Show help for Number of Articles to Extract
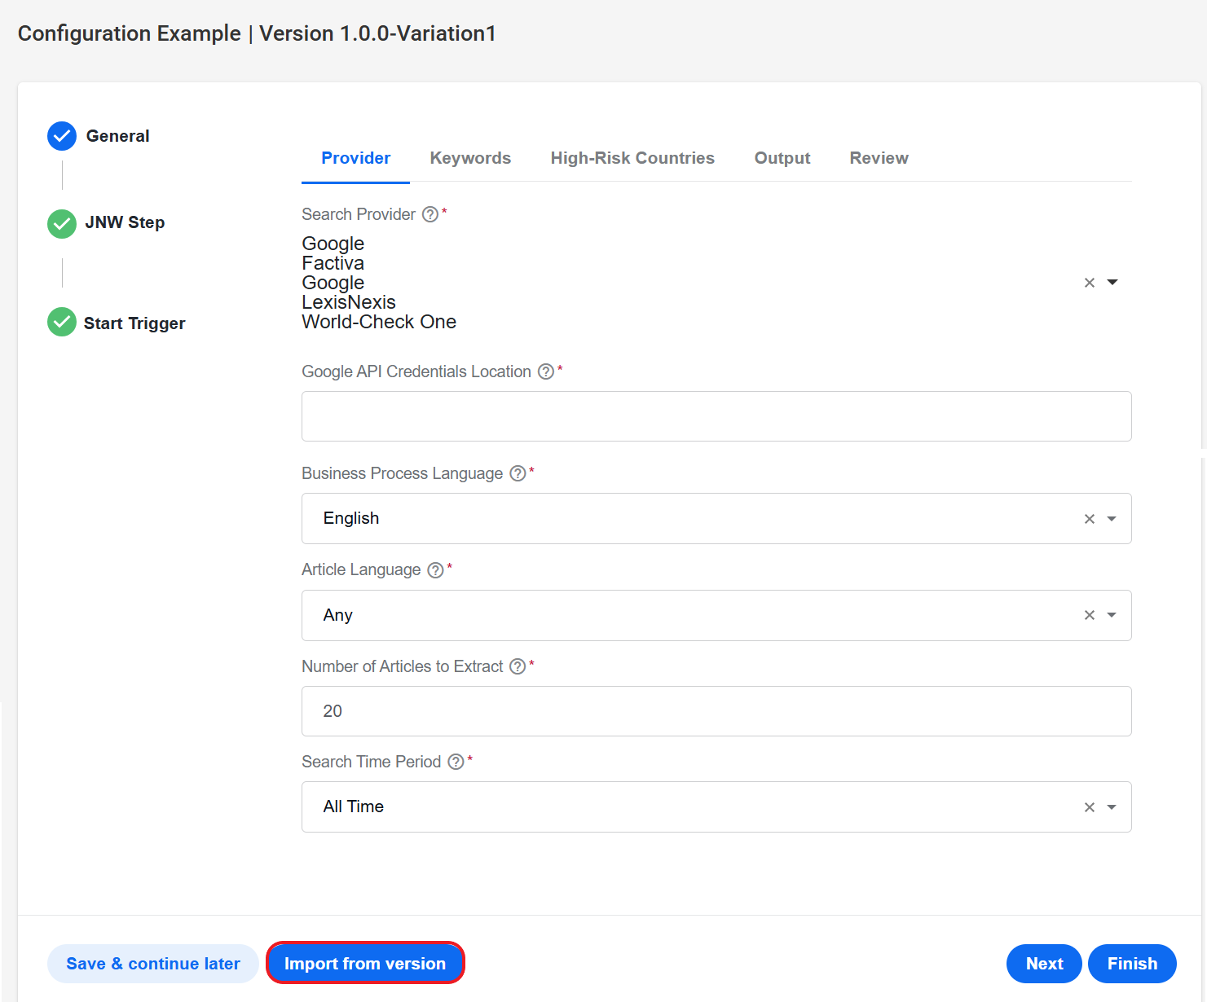The height and width of the screenshot is (1002, 1207). (518, 666)
